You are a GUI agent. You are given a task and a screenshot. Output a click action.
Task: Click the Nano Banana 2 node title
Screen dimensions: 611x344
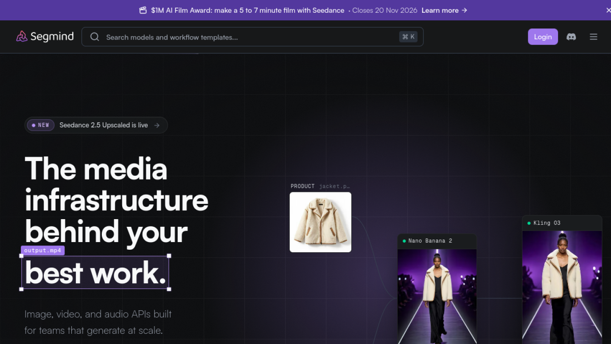[x=430, y=241]
